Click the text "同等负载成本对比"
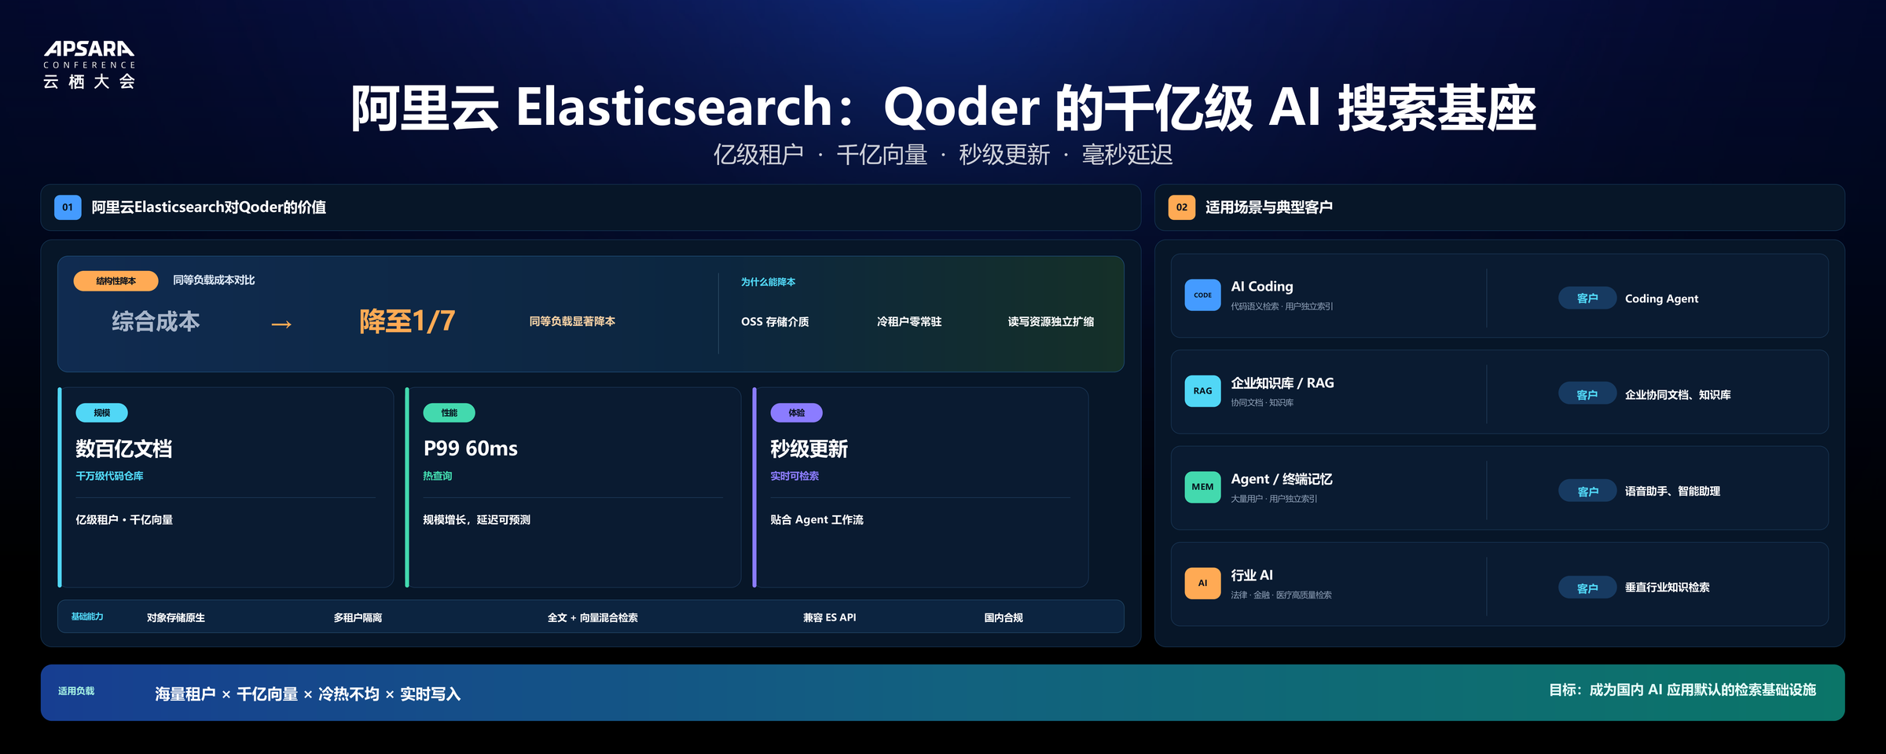The width and height of the screenshot is (1886, 754). pos(214,280)
